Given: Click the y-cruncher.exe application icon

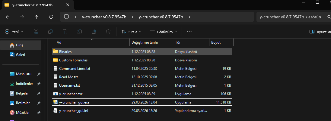Looking at the screenshot, I should (56, 94).
